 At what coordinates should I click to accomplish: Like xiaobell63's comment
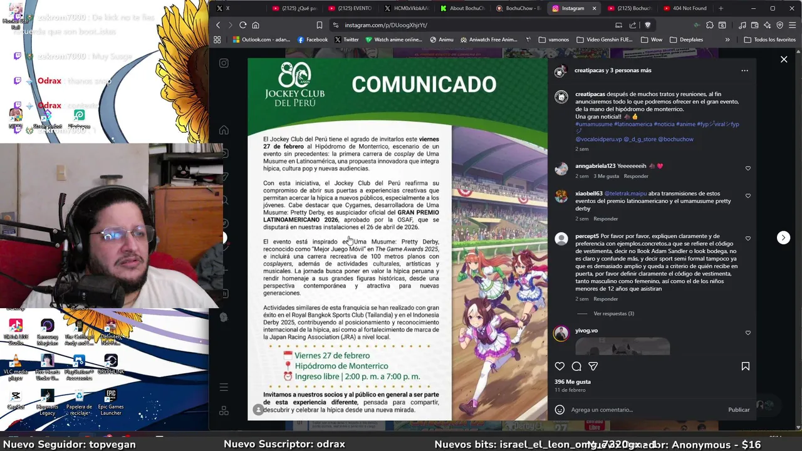click(748, 196)
